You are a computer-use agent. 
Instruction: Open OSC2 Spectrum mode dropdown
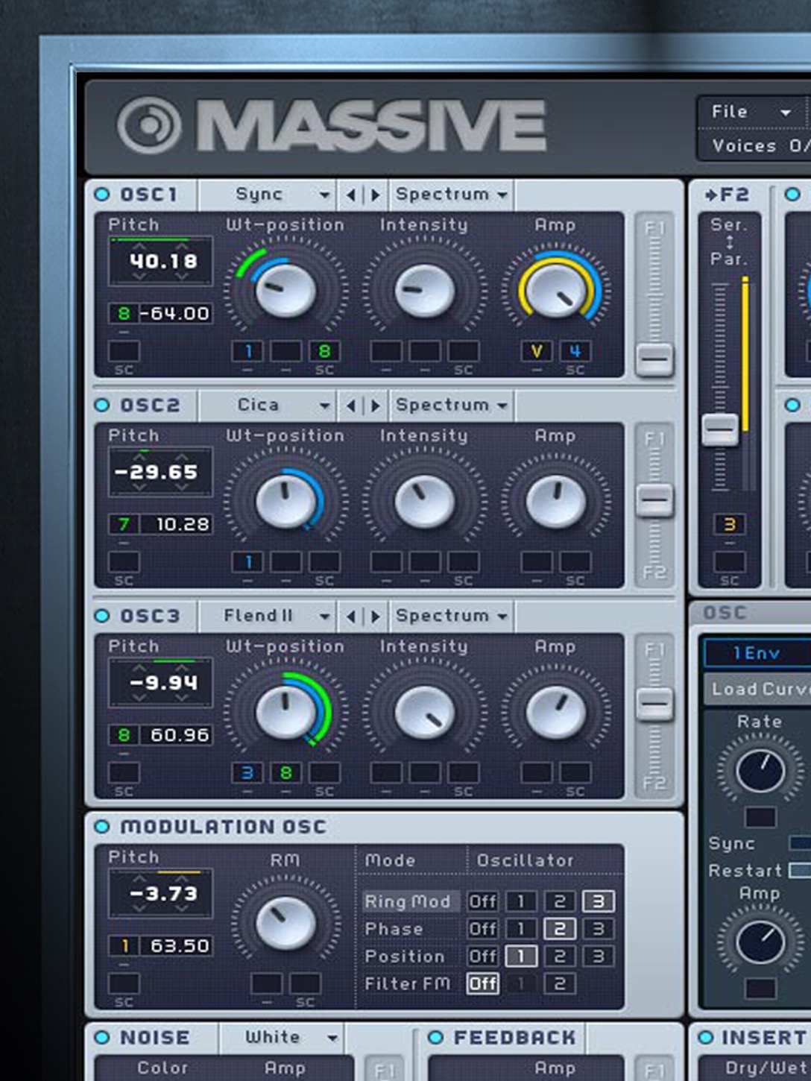[x=452, y=405]
